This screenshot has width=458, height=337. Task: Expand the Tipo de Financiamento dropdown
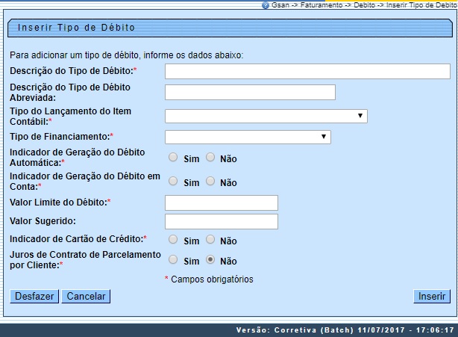tap(247, 137)
